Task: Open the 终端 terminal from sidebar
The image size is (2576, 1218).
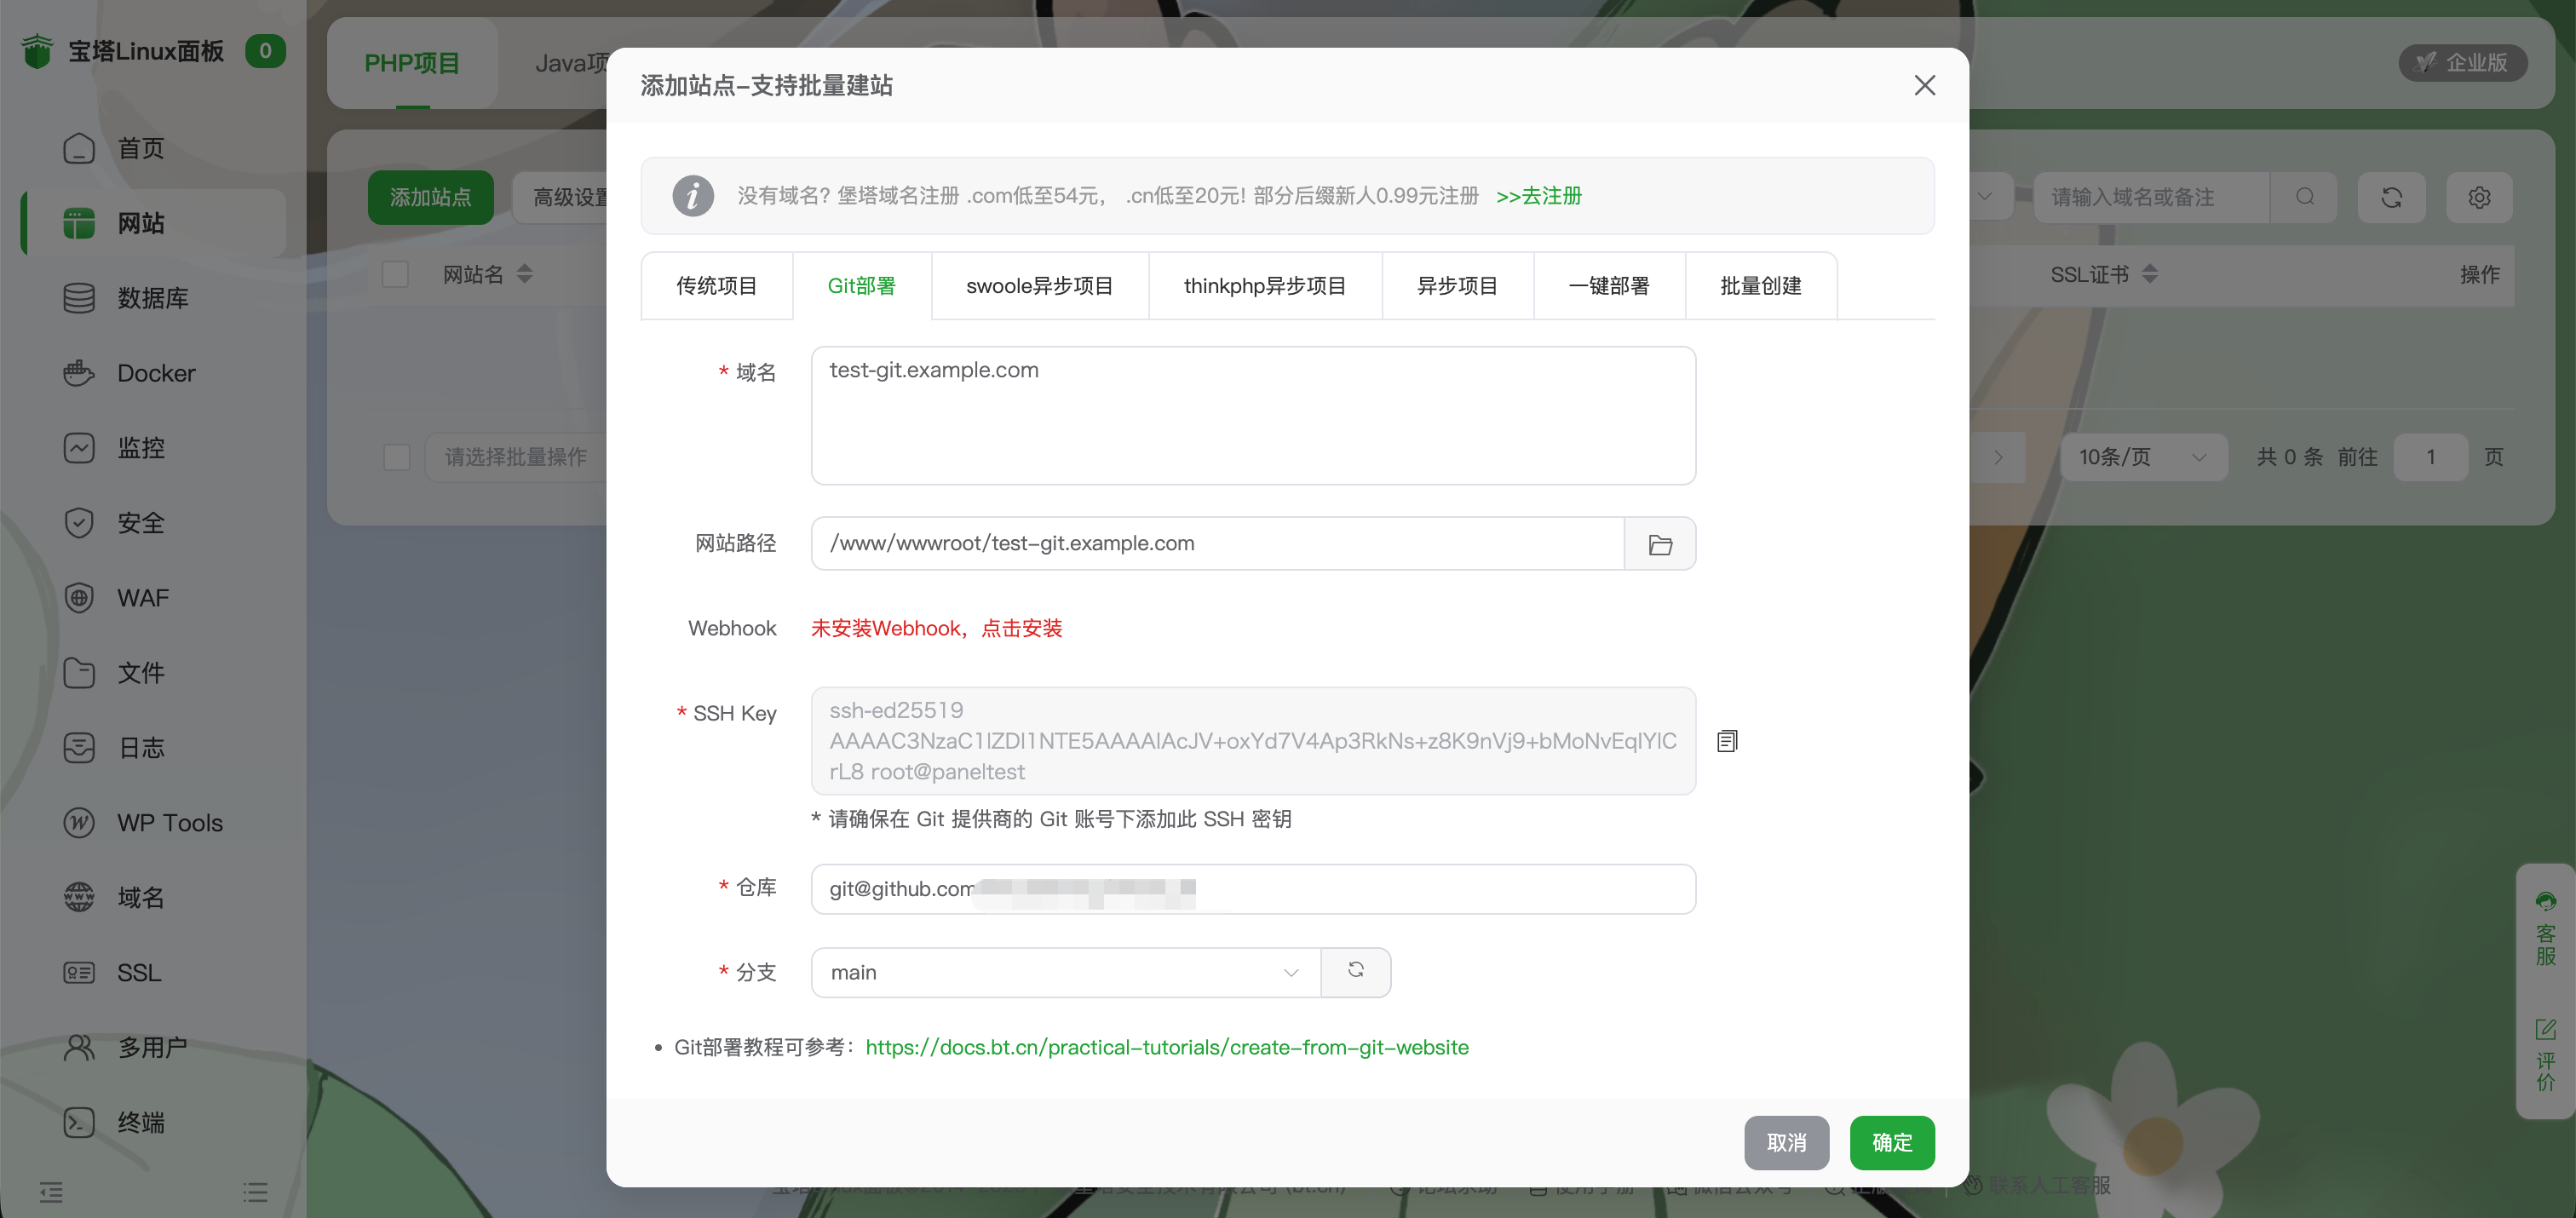Action: pyautogui.click(x=140, y=1122)
